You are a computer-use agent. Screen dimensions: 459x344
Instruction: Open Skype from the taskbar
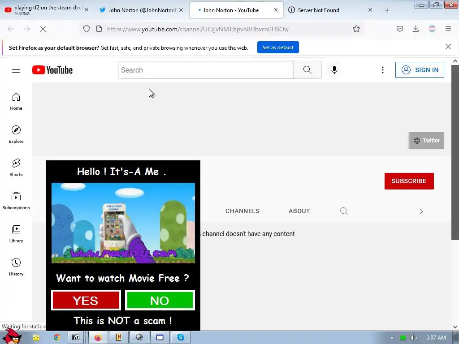(181, 337)
